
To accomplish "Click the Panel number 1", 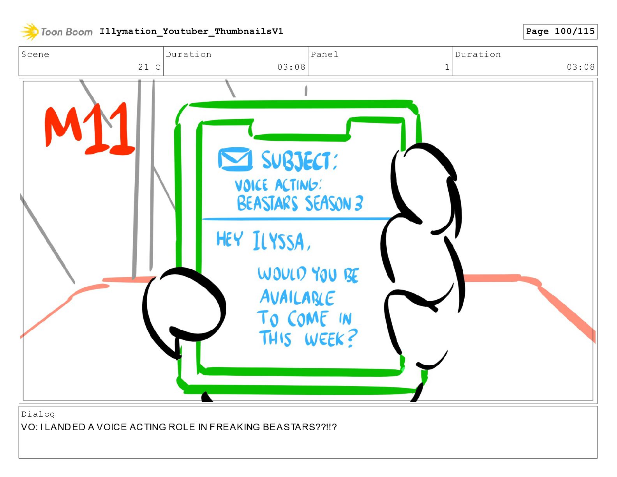I will 447,67.
